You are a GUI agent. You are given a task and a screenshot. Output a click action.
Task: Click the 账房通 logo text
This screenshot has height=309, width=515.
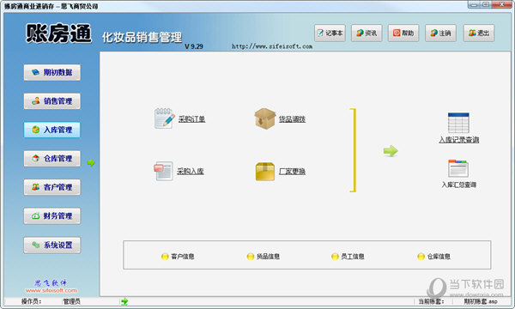58,33
